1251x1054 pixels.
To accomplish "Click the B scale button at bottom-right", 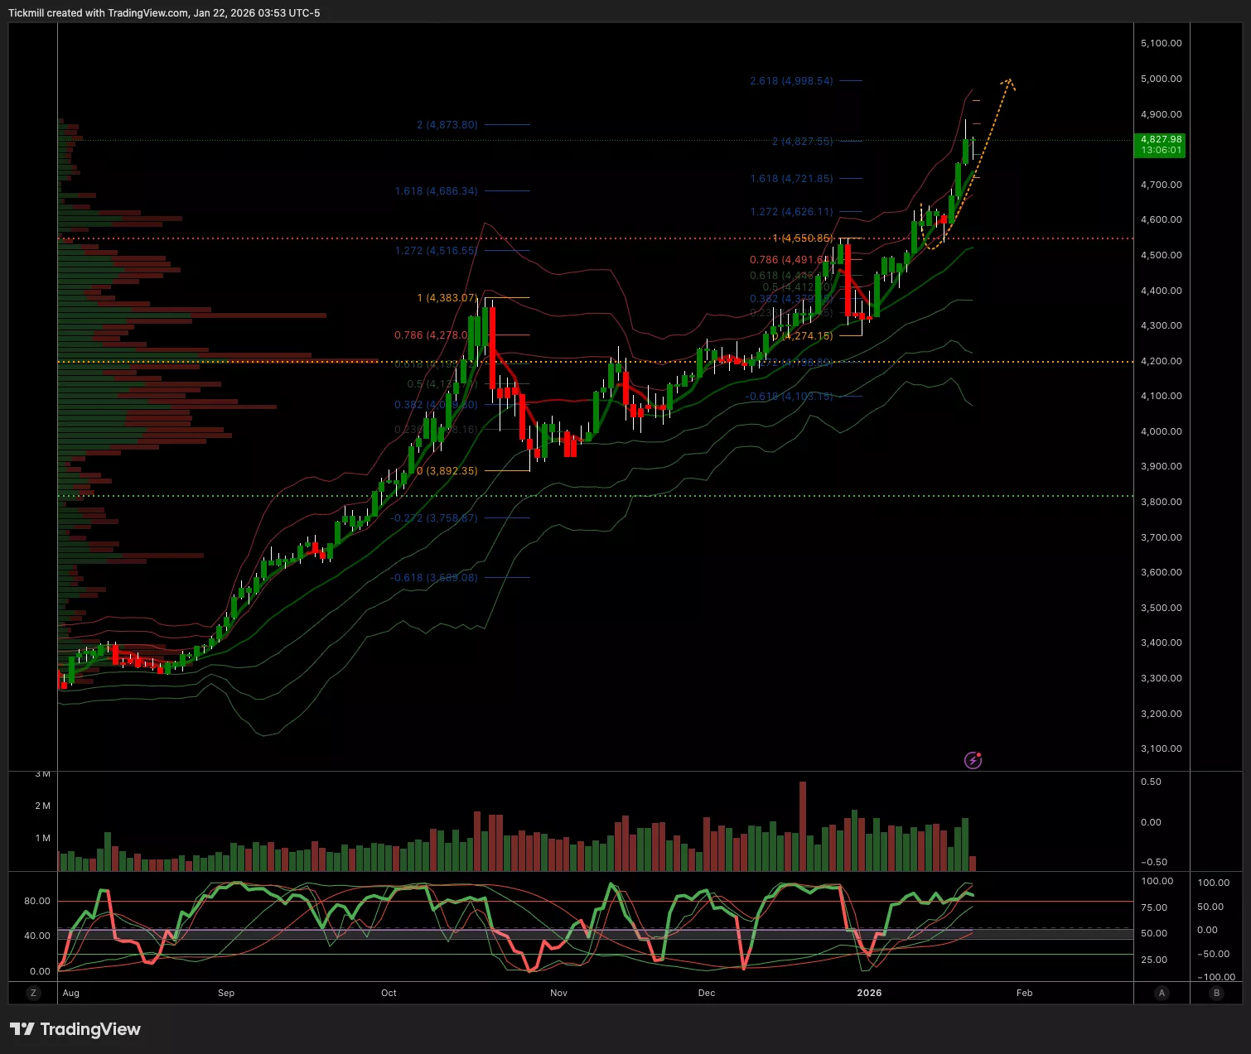I will click(1216, 993).
